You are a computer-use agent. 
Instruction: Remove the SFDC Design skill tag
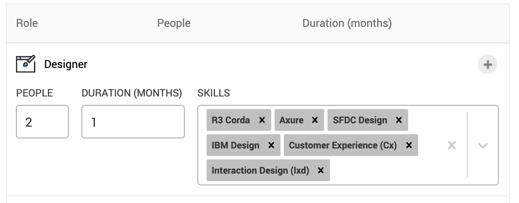coord(399,120)
